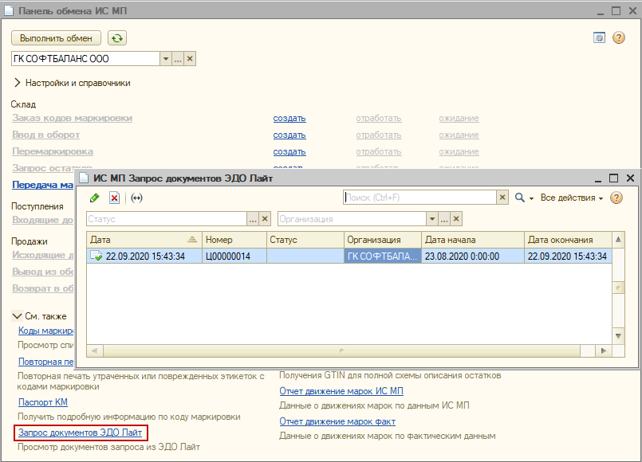Image resolution: width=642 pixels, height=462 pixels.
Task: Open Передача ма... link in Склад section
Action: (x=43, y=185)
